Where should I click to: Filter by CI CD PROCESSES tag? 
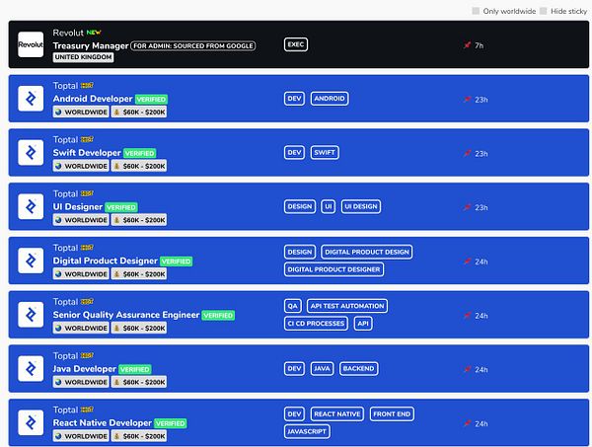pyautogui.click(x=316, y=324)
